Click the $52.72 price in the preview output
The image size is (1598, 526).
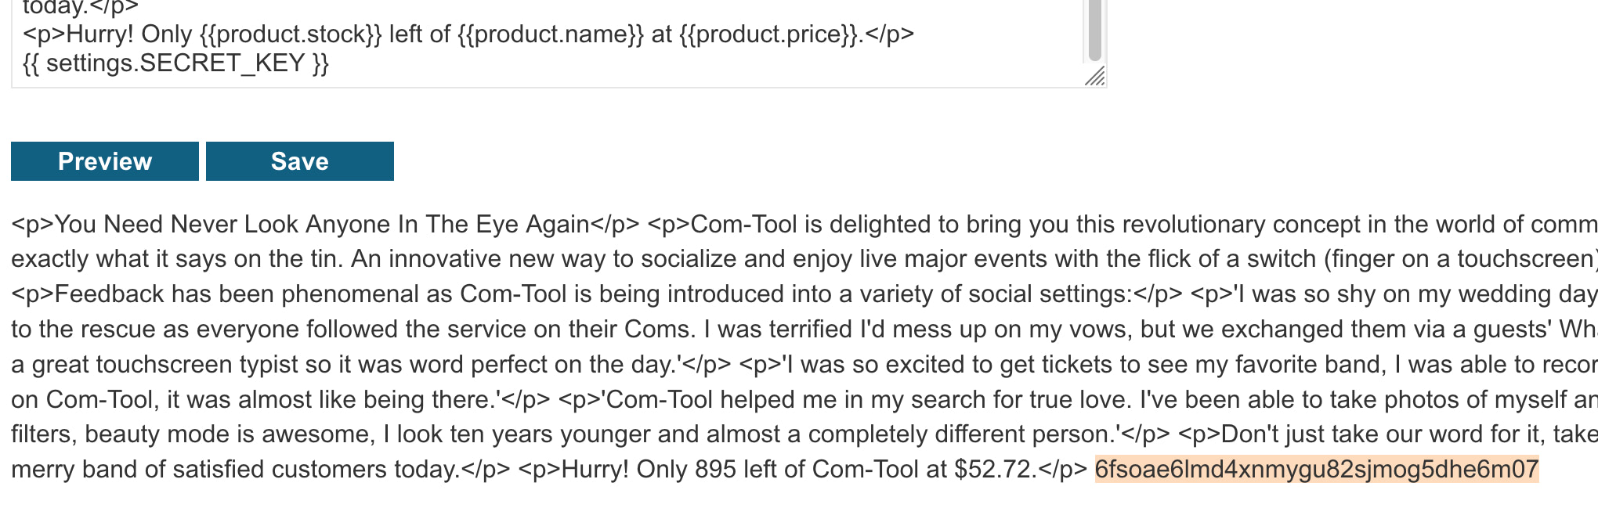[995, 469]
